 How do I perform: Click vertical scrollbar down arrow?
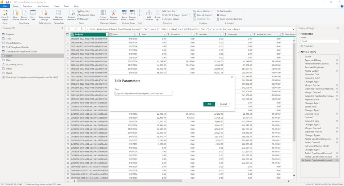[x=294, y=175]
